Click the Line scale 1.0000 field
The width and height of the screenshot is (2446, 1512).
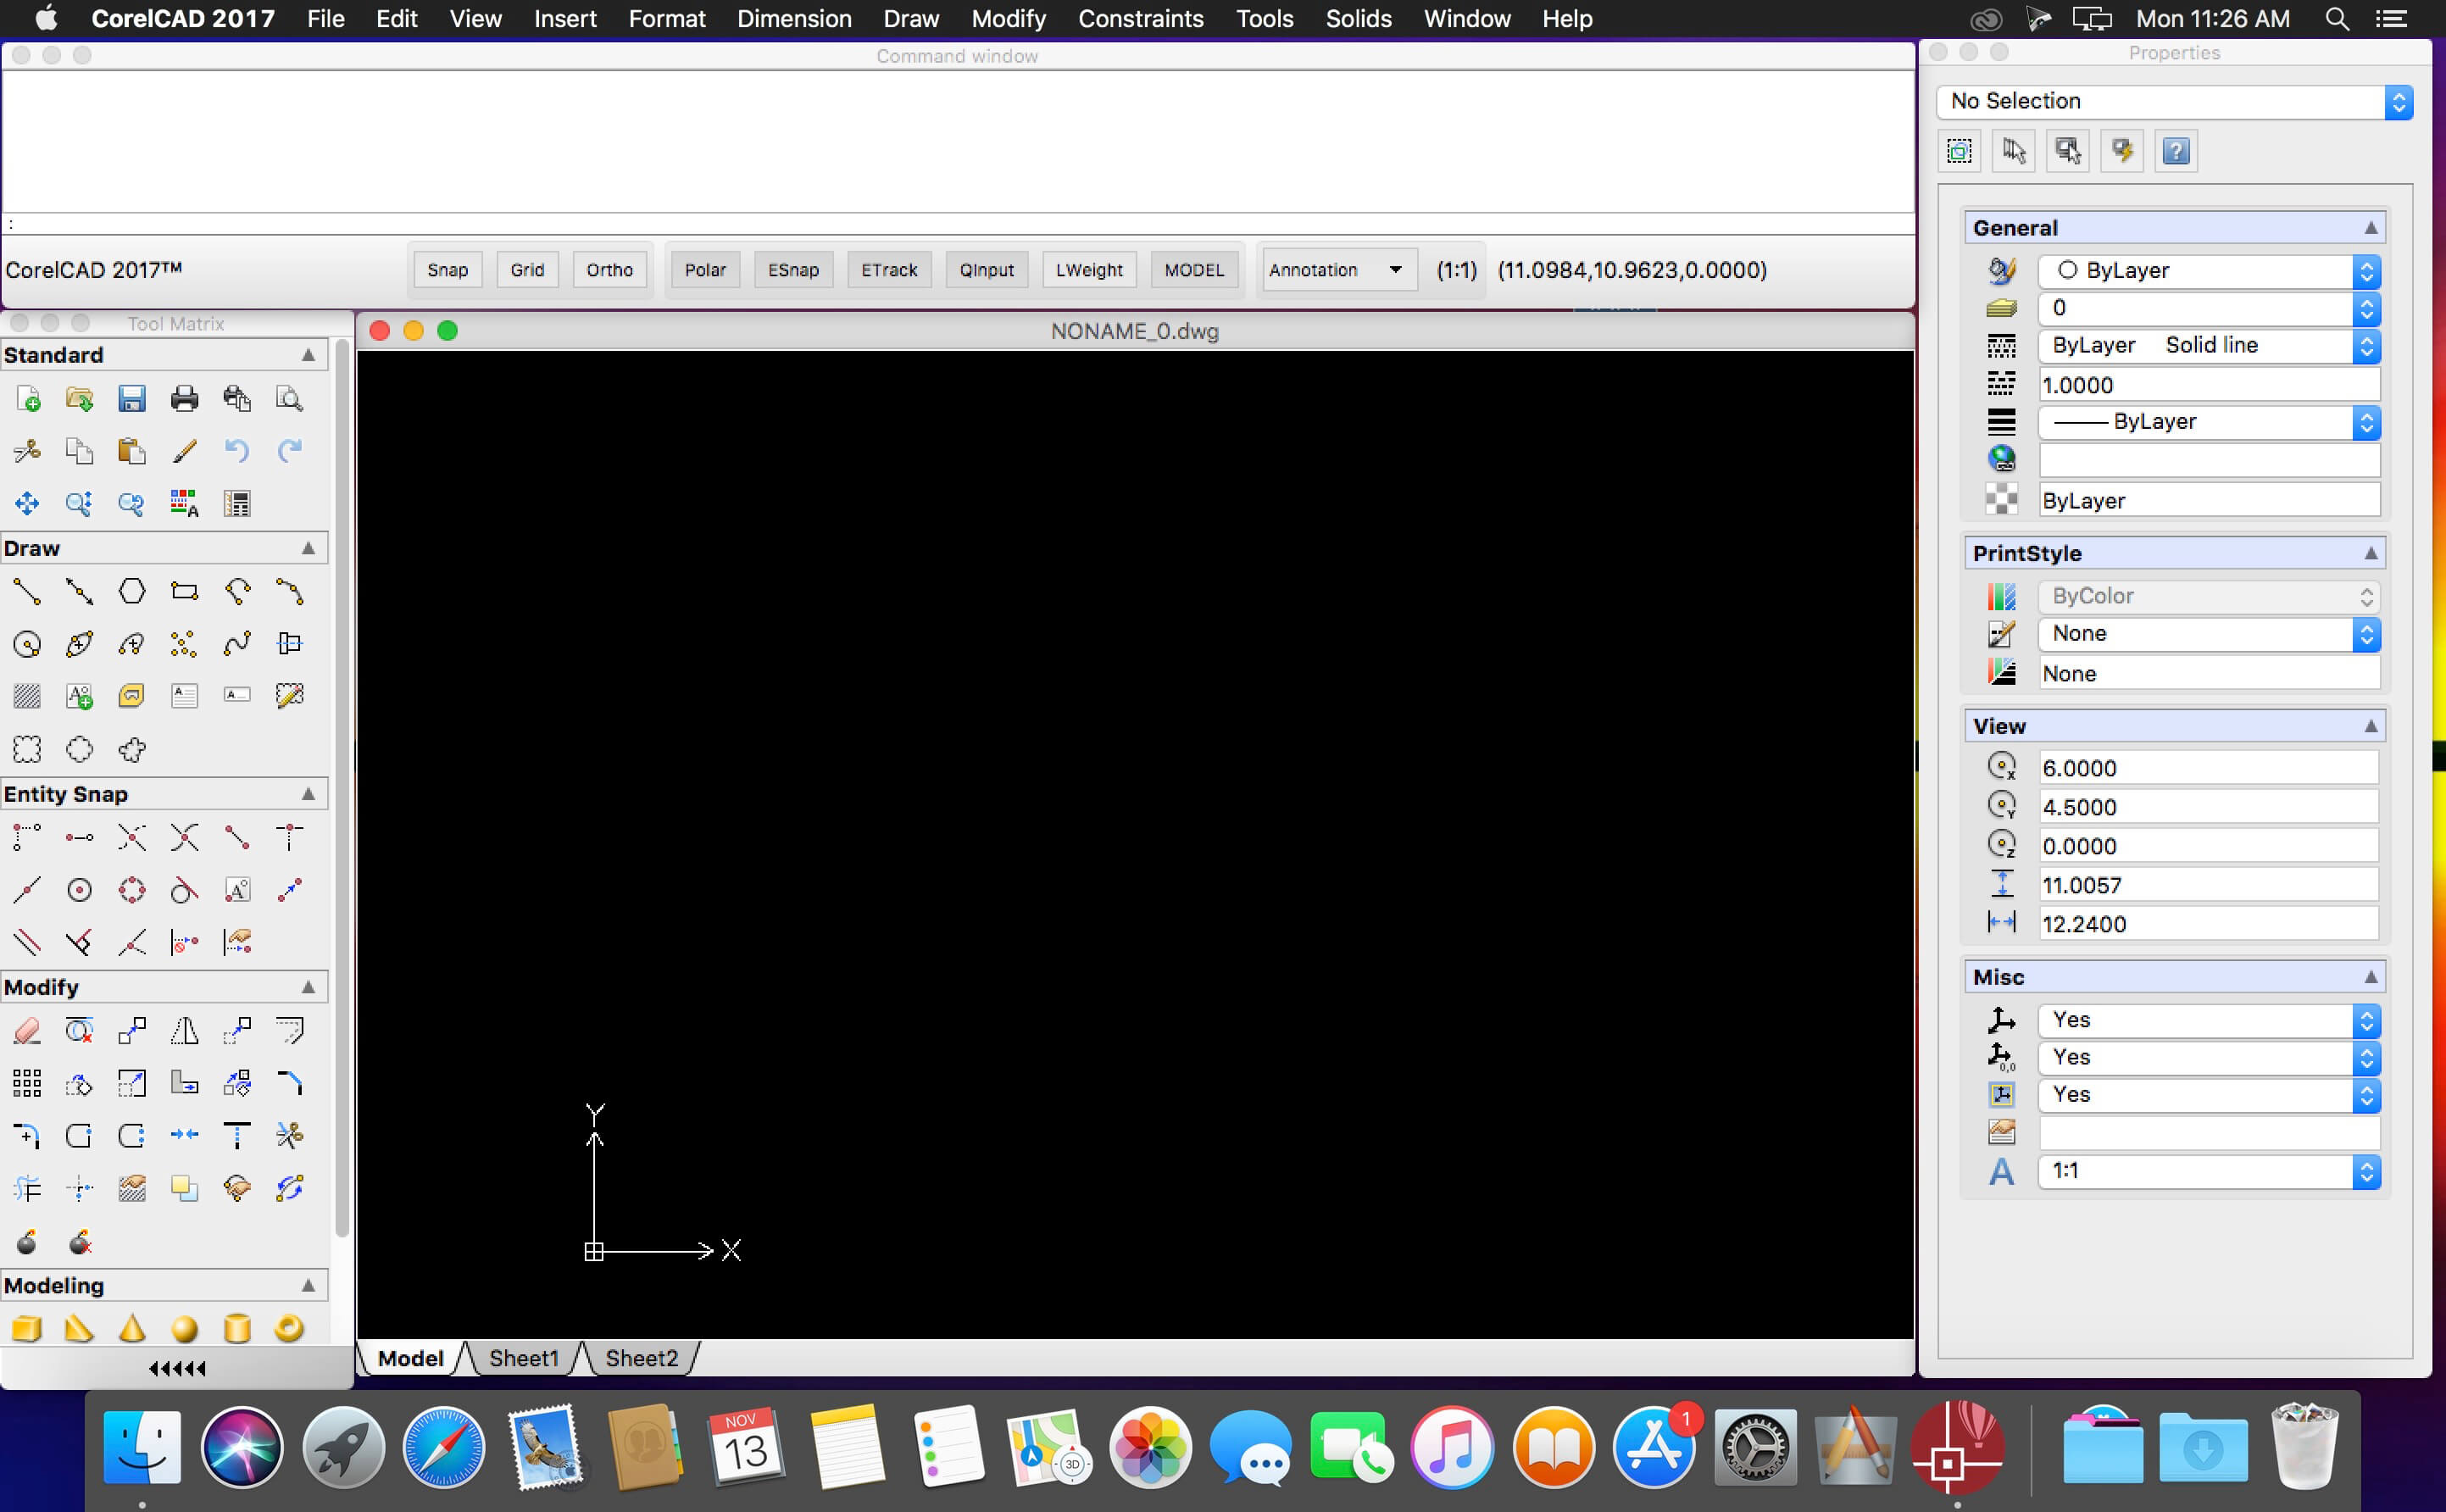tap(2208, 385)
